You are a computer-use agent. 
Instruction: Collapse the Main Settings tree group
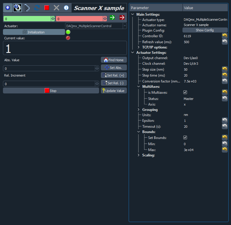tap(133, 14)
